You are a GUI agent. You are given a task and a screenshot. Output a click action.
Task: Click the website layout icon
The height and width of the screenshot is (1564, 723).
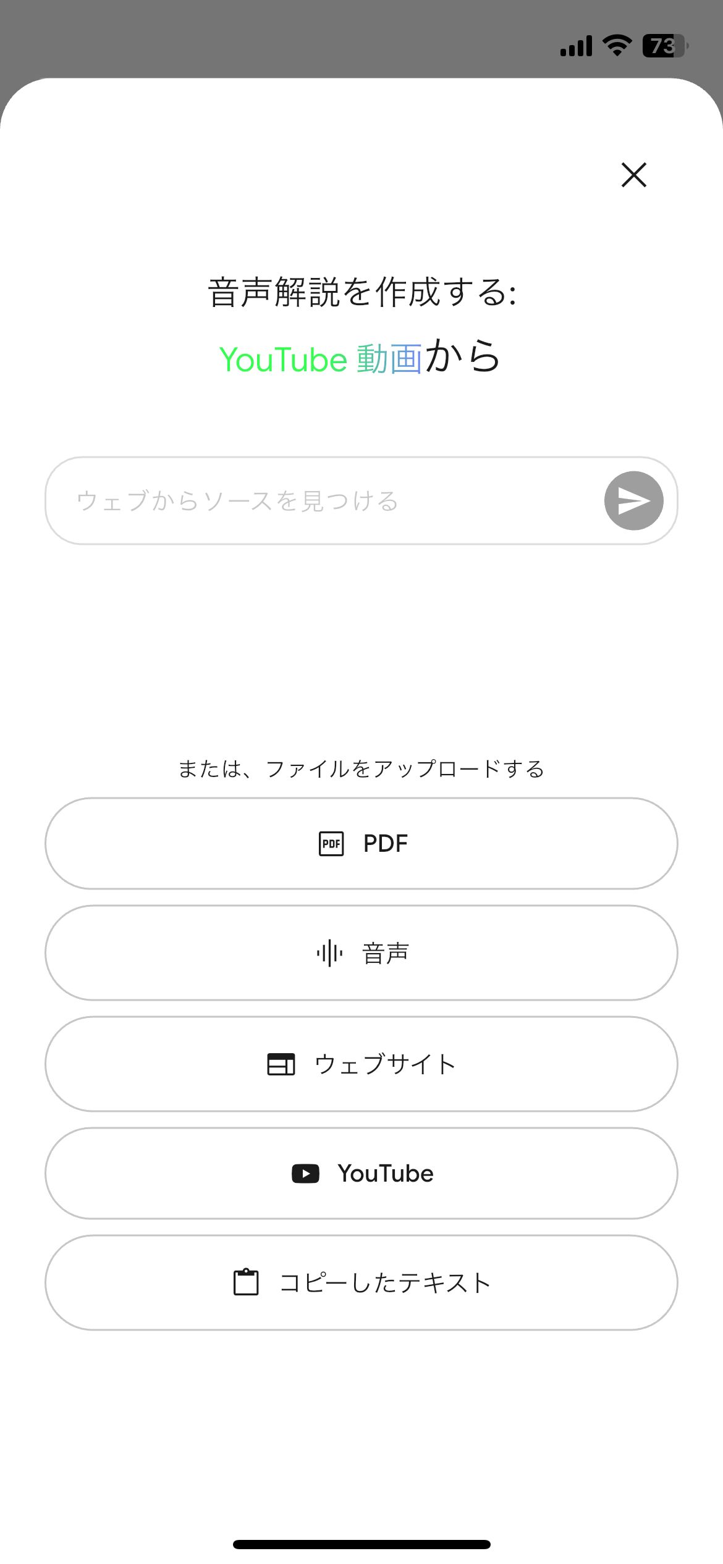[281, 1064]
